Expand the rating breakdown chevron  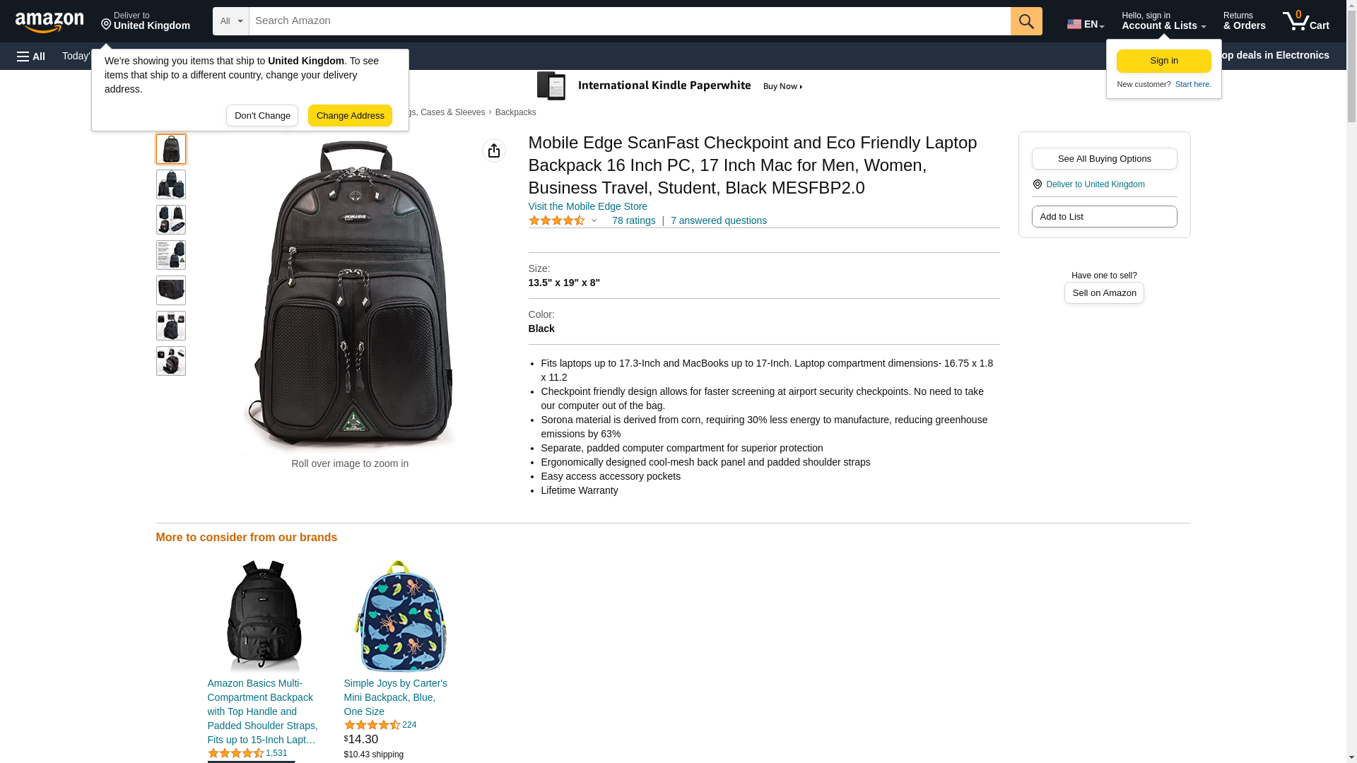pos(594,220)
